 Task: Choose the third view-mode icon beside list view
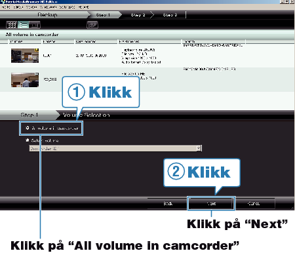tap(35, 25)
